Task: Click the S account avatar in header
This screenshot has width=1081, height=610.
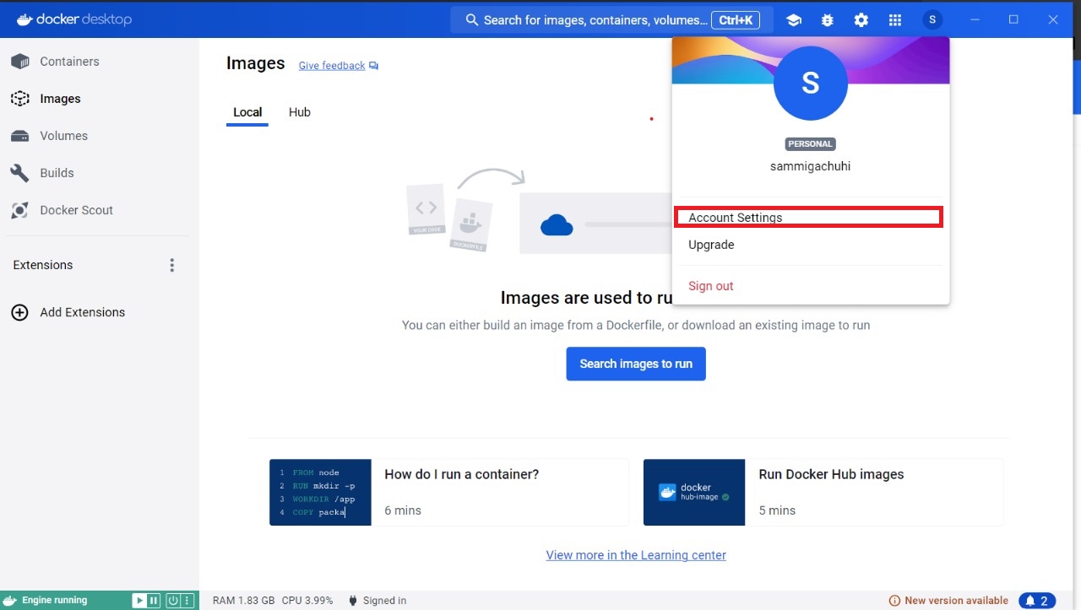Action: [932, 19]
